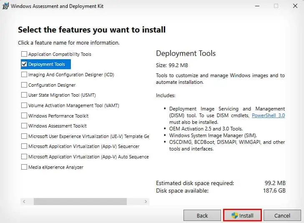The width and height of the screenshot is (304, 223).
Task: Click 'Windows Assessment Toolkit' feature name
Action: click(x=58, y=126)
